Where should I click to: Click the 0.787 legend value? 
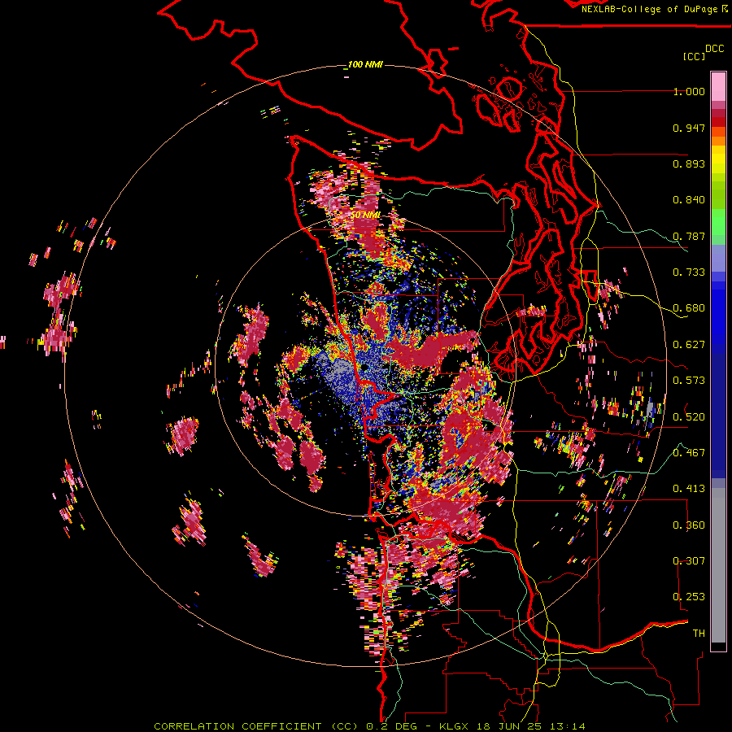point(689,236)
